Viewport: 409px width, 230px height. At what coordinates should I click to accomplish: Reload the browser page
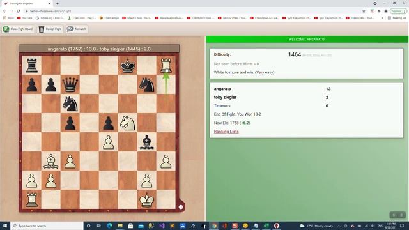[x=19, y=11]
